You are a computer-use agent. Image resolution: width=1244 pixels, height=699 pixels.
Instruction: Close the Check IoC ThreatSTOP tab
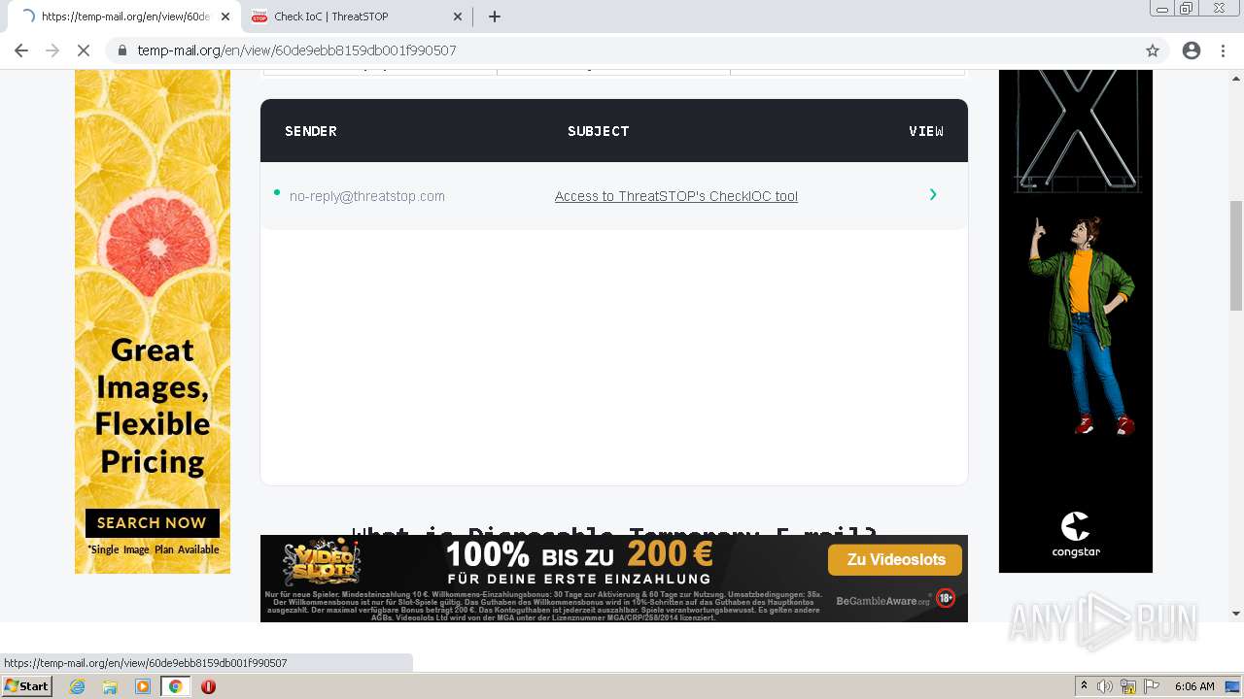pyautogui.click(x=458, y=17)
